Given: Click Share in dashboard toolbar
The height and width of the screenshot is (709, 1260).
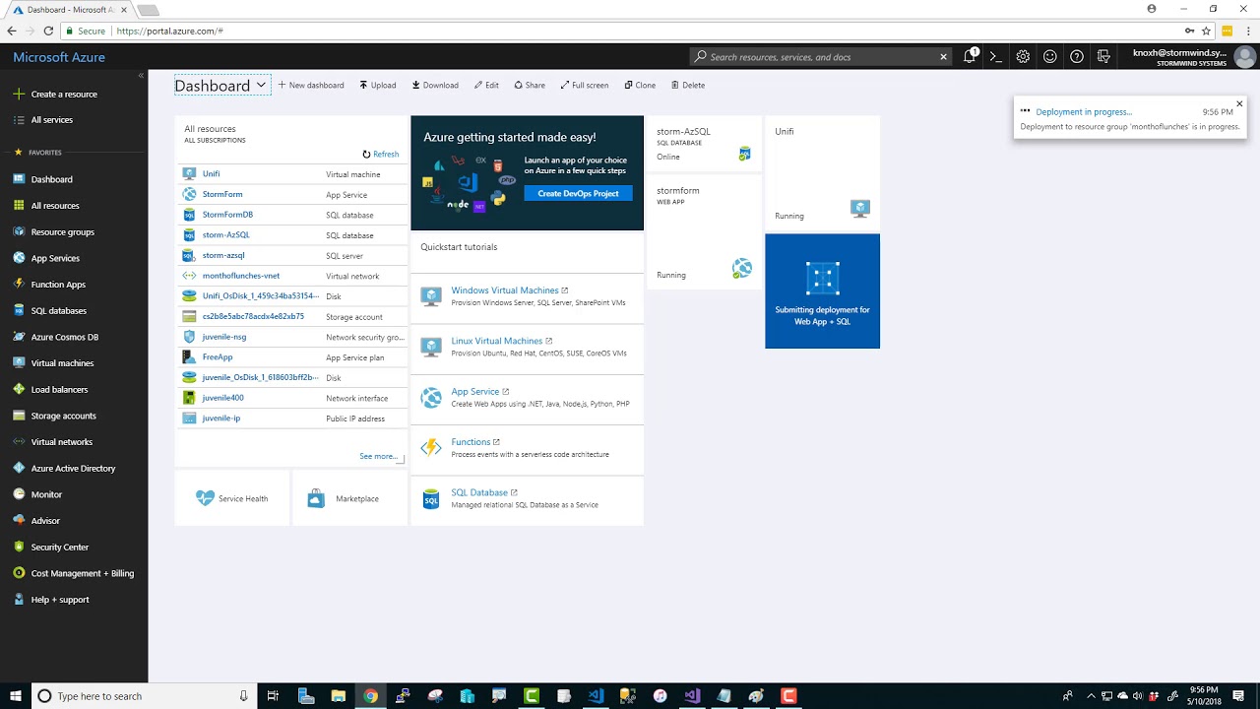Looking at the screenshot, I should [530, 86].
